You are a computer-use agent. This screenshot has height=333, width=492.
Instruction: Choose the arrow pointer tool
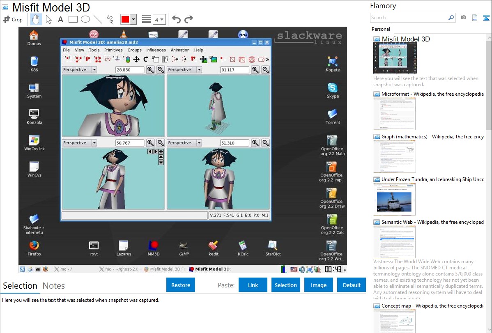coord(48,19)
